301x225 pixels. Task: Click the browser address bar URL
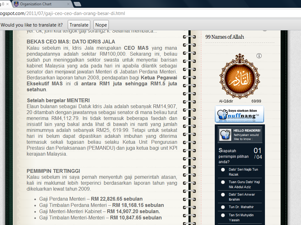[x=62, y=13]
